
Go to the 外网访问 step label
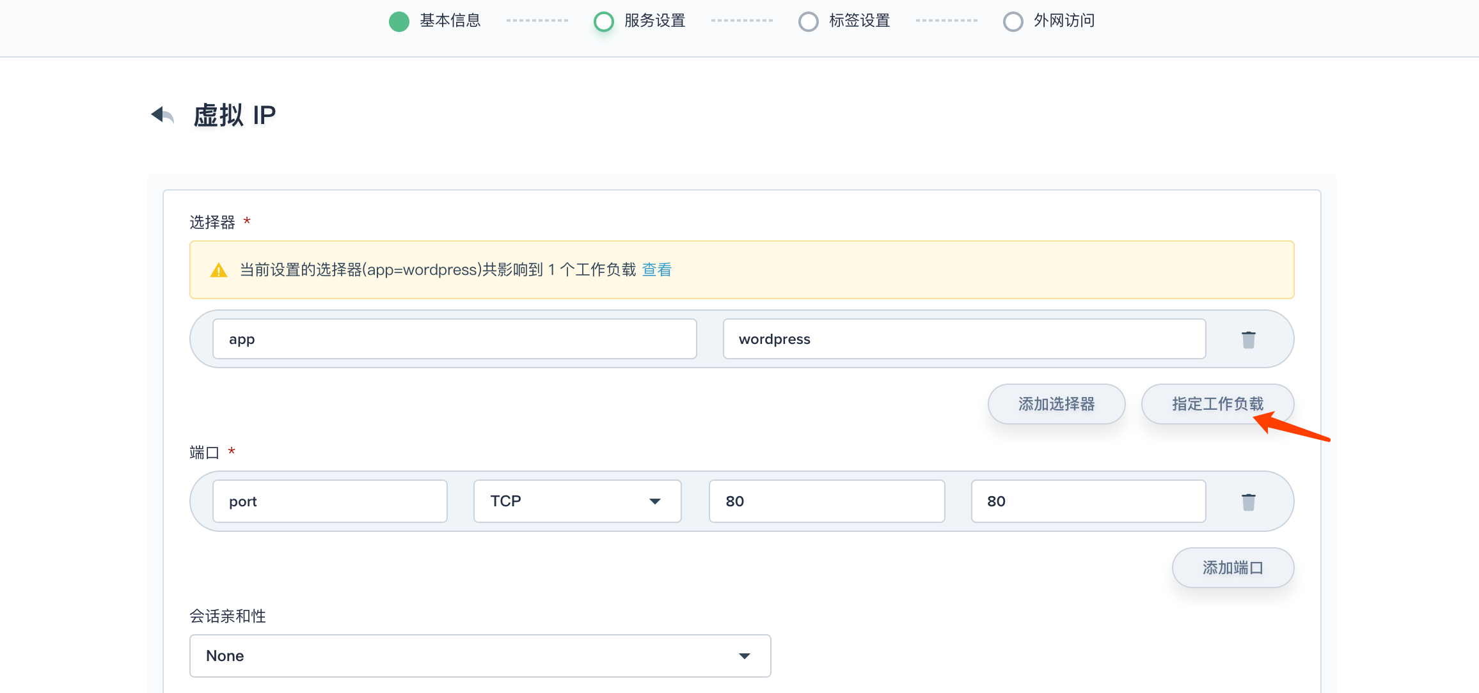[x=1064, y=21]
